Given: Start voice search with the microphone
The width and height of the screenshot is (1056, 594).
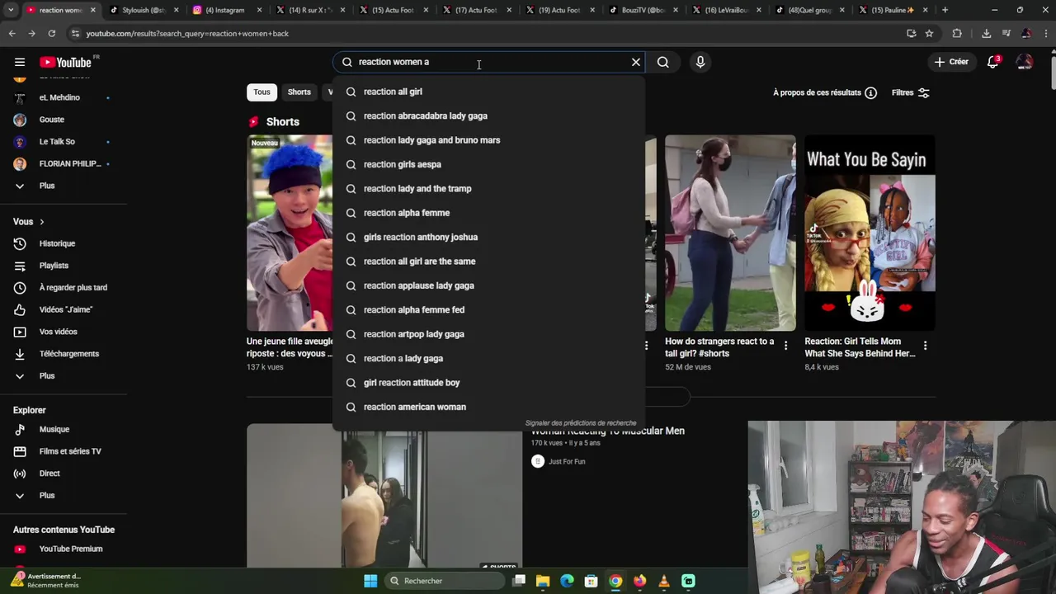Looking at the screenshot, I should 700,62.
